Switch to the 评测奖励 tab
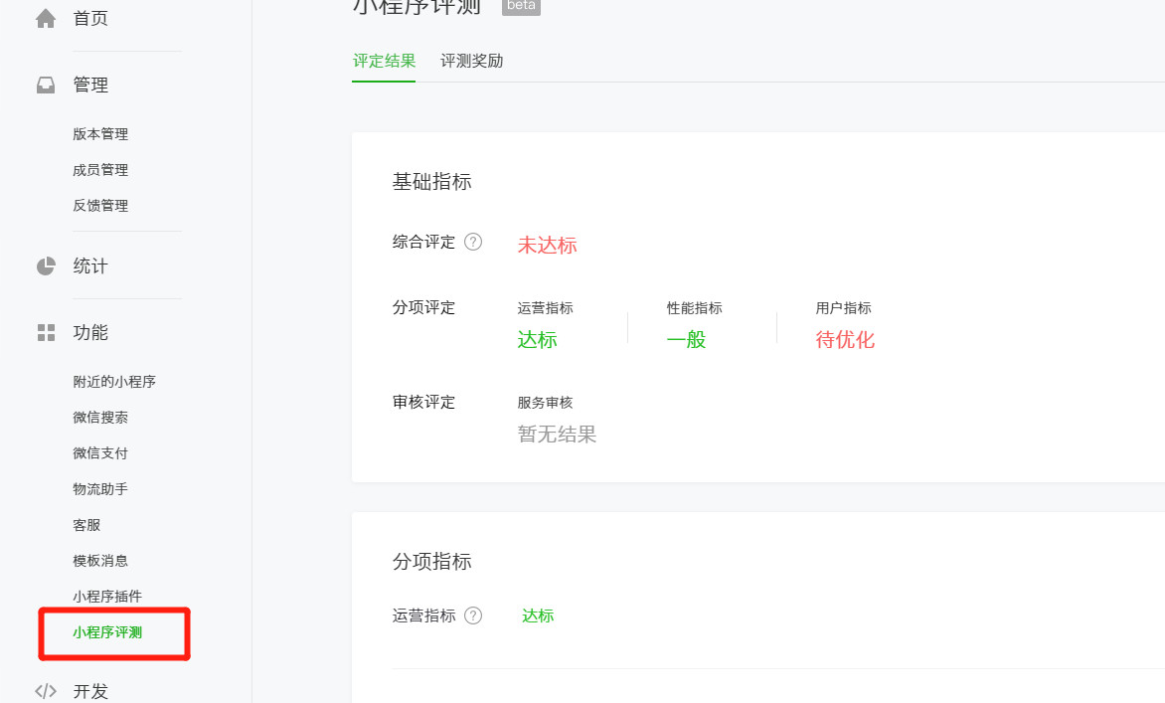 (471, 61)
